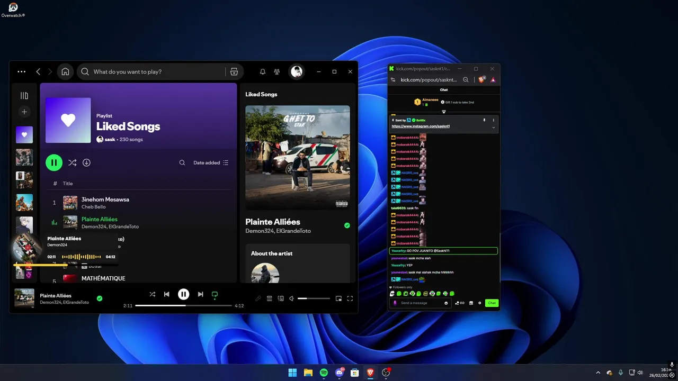Open Brave Shields lion icon

(481, 80)
